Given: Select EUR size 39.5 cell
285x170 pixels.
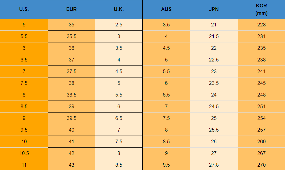Looking at the screenshot, I should coord(71,118).
